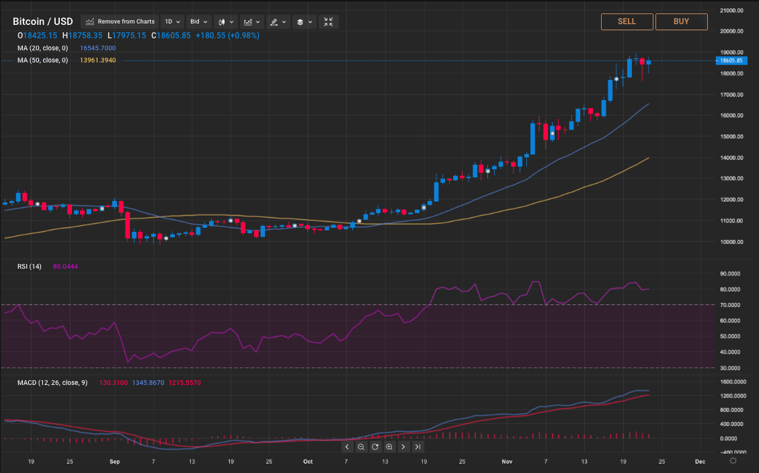The width and height of the screenshot is (759, 473).
Task: Select the RSI (14) indicator legend
Action: tap(30, 267)
